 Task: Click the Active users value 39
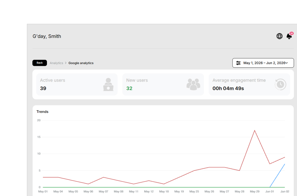43,88
